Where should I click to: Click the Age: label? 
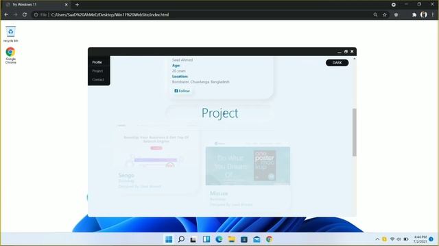[x=176, y=66]
